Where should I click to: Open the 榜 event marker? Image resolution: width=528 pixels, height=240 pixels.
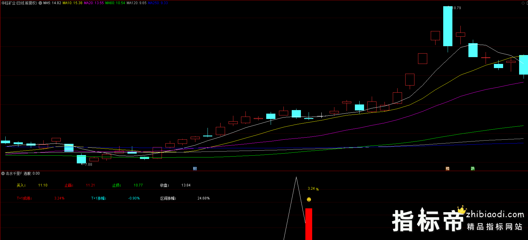coord(448,169)
